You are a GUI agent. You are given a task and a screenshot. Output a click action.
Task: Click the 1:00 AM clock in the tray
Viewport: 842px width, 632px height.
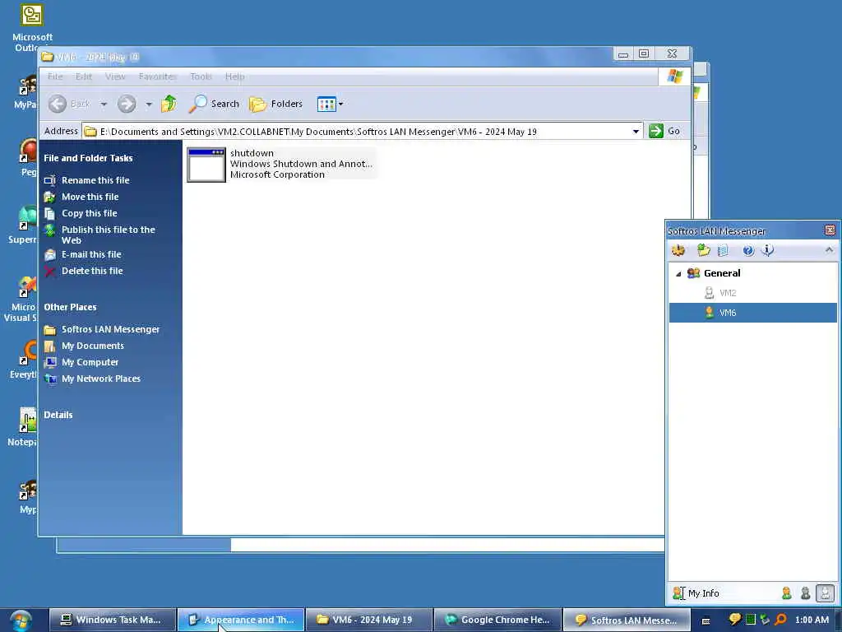[812, 620]
